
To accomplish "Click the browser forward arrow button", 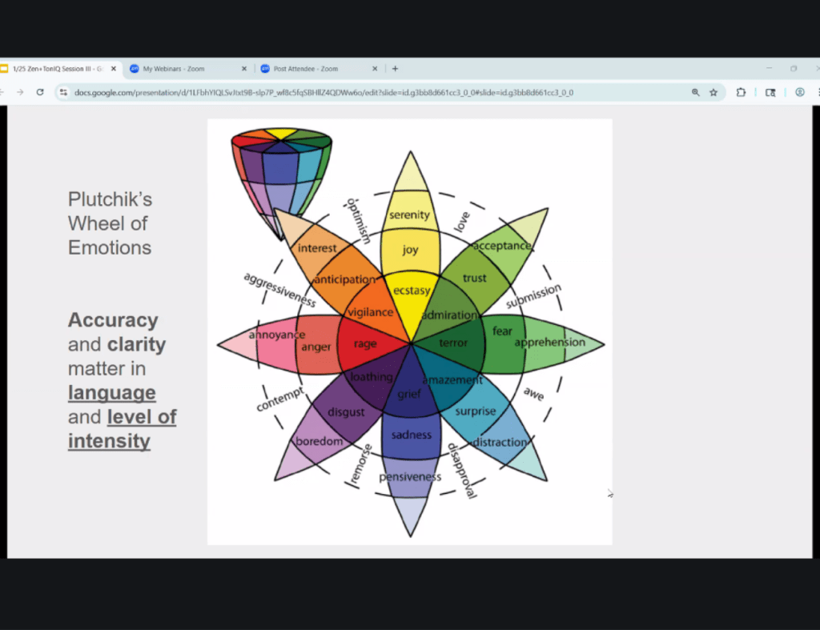I will 20,92.
